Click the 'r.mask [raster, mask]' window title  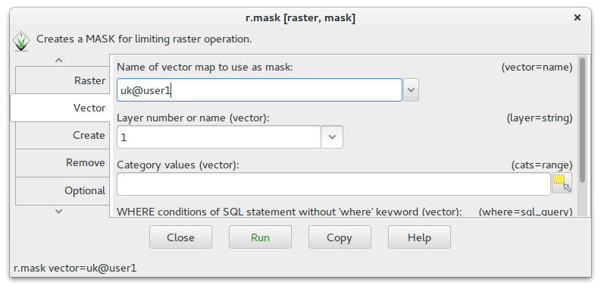(x=300, y=18)
